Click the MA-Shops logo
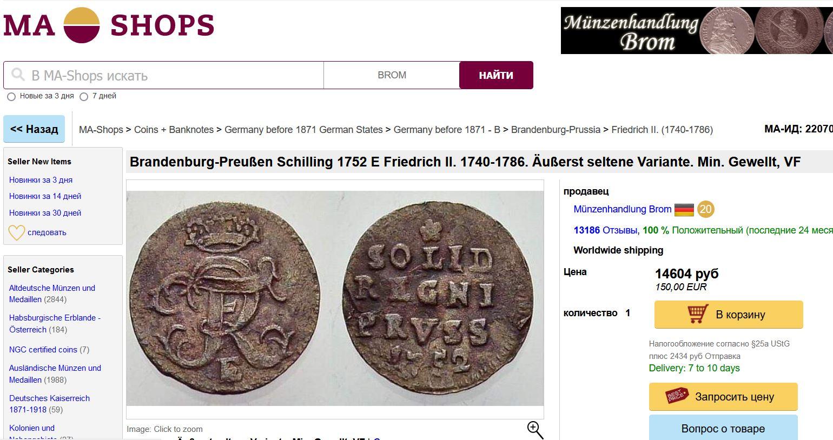Screen dimensions: 833x440 pos(109,25)
